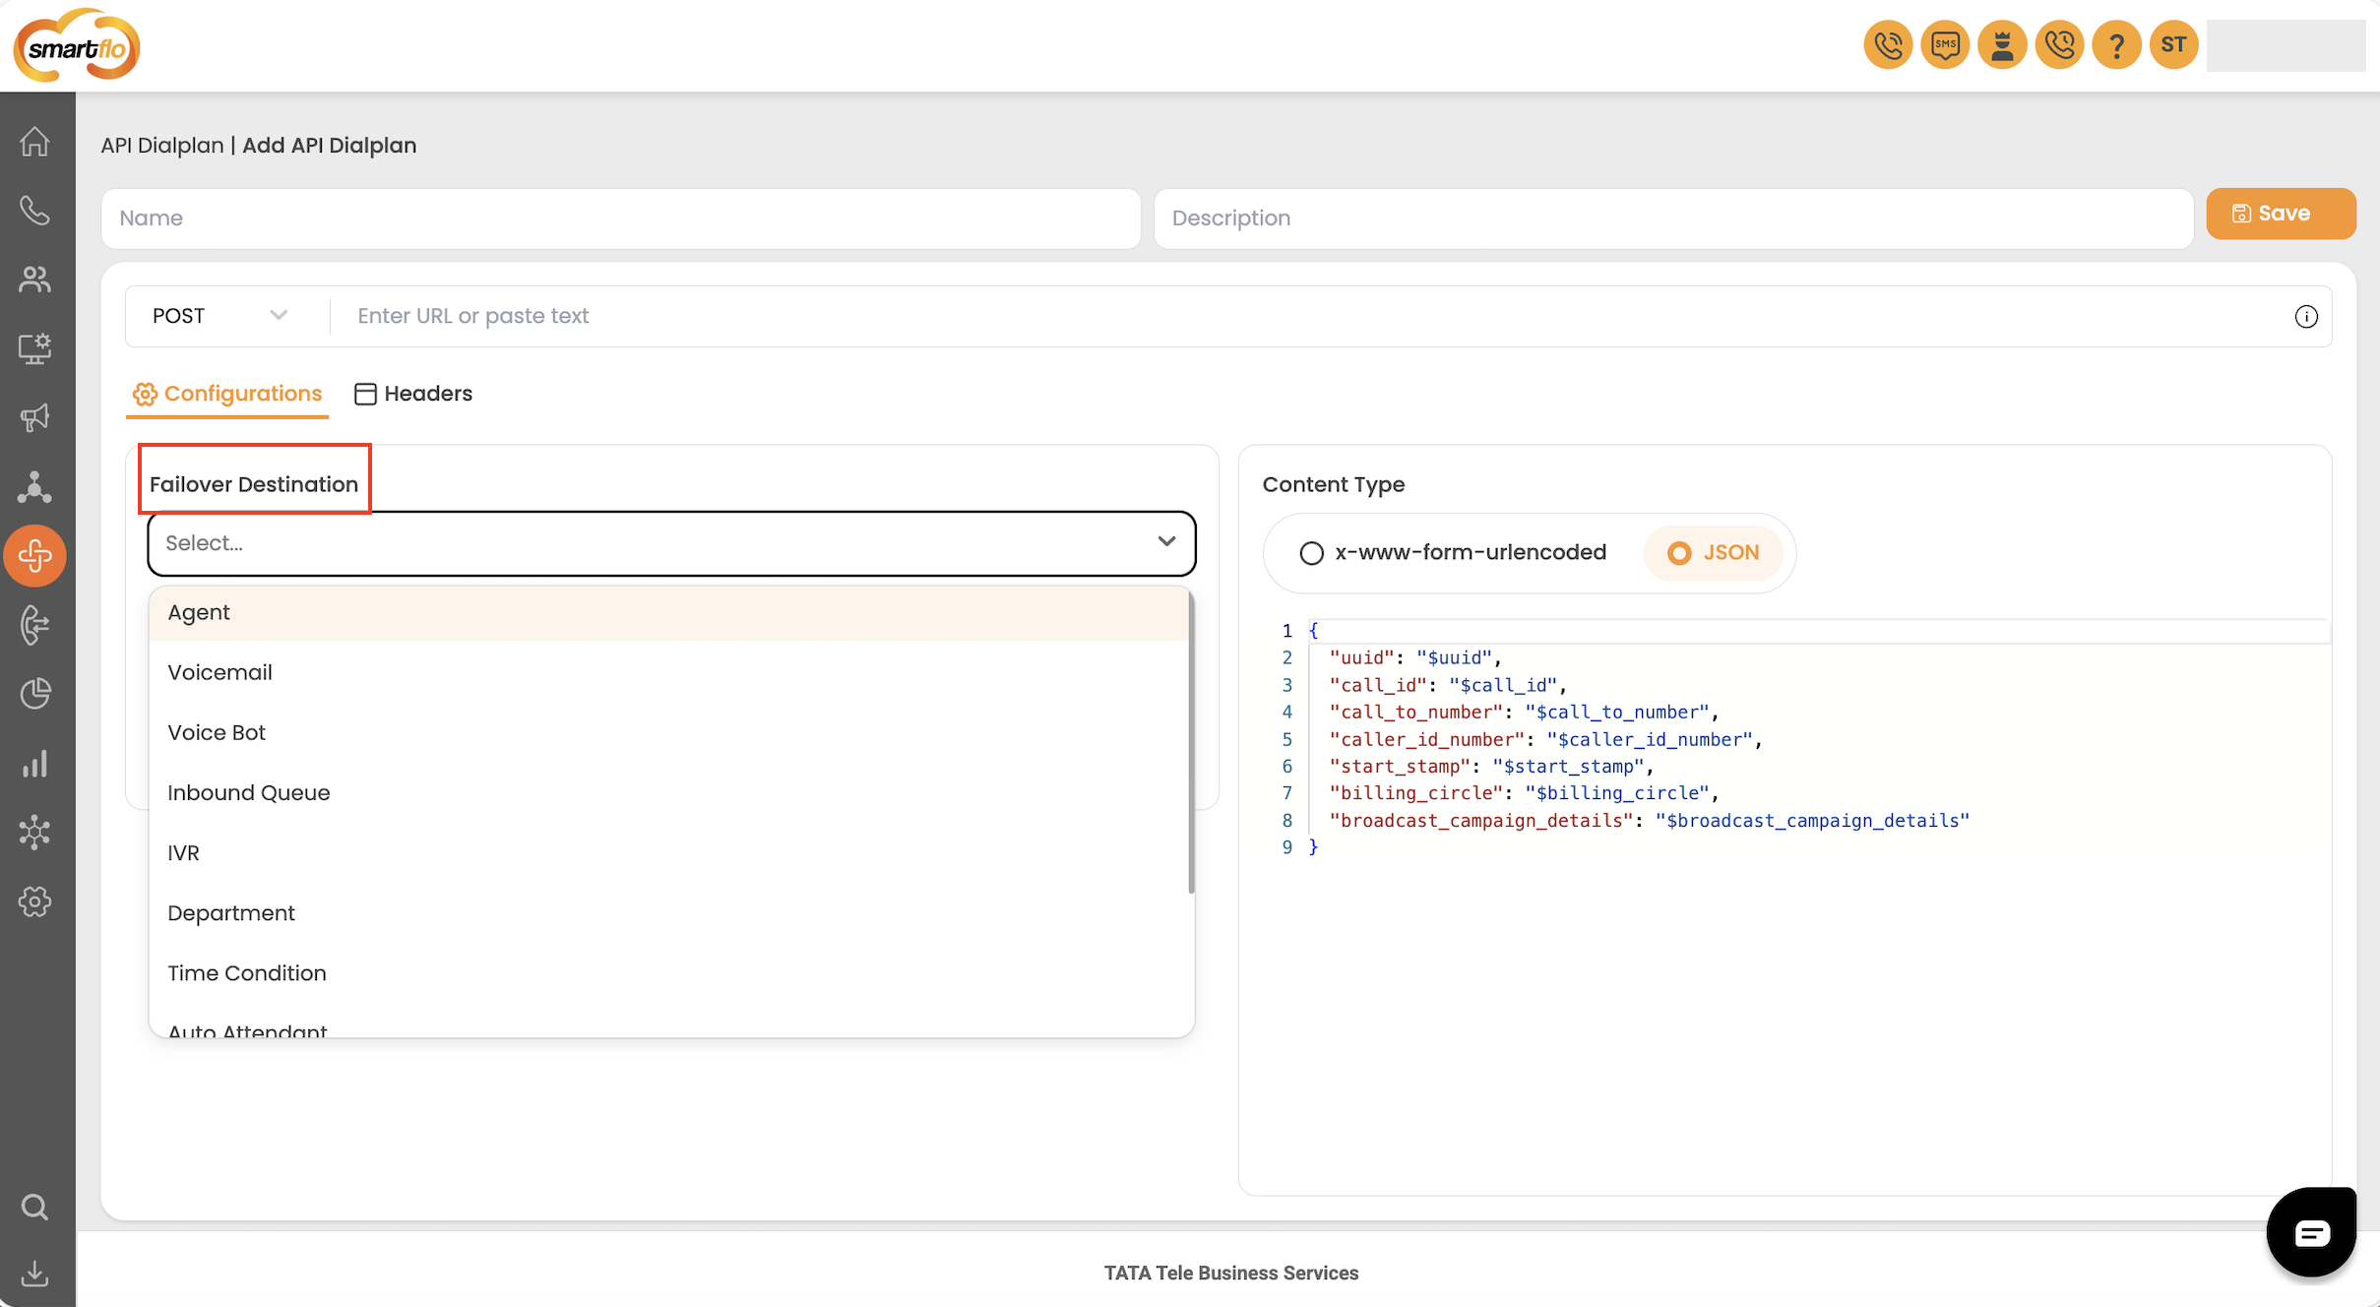Viewport: 2380px width, 1307px height.
Task: Open the help question mark icon
Action: (x=2116, y=45)
